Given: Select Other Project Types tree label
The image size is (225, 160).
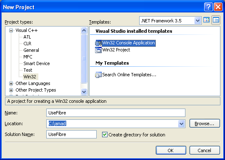Looking at the screenshot, I should coord(36,90).
